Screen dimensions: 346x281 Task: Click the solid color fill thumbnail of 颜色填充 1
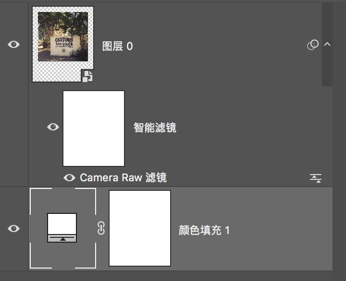(63, 228)
